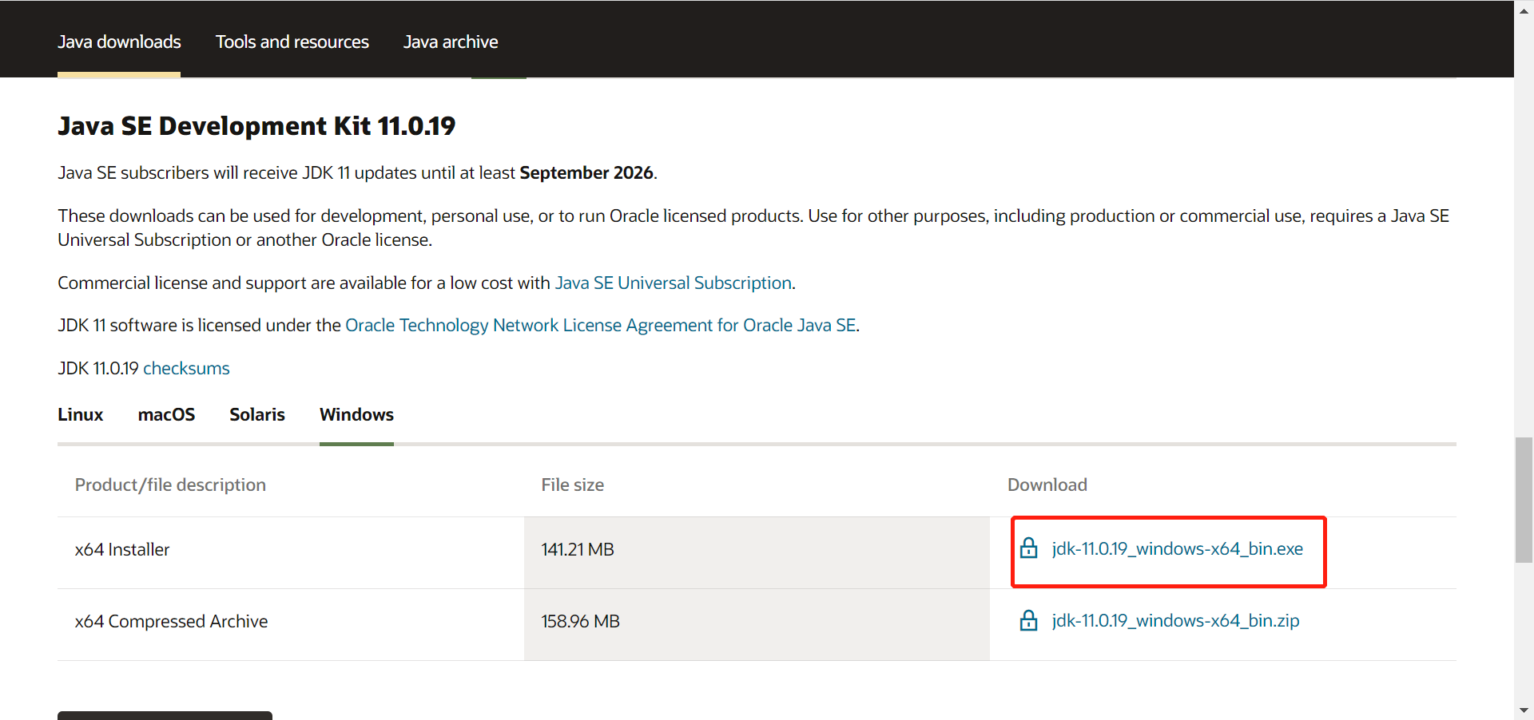Select the Linux platform tab
The width and height of the screenshot is (1534, 720).
click(x=80, y=414)
